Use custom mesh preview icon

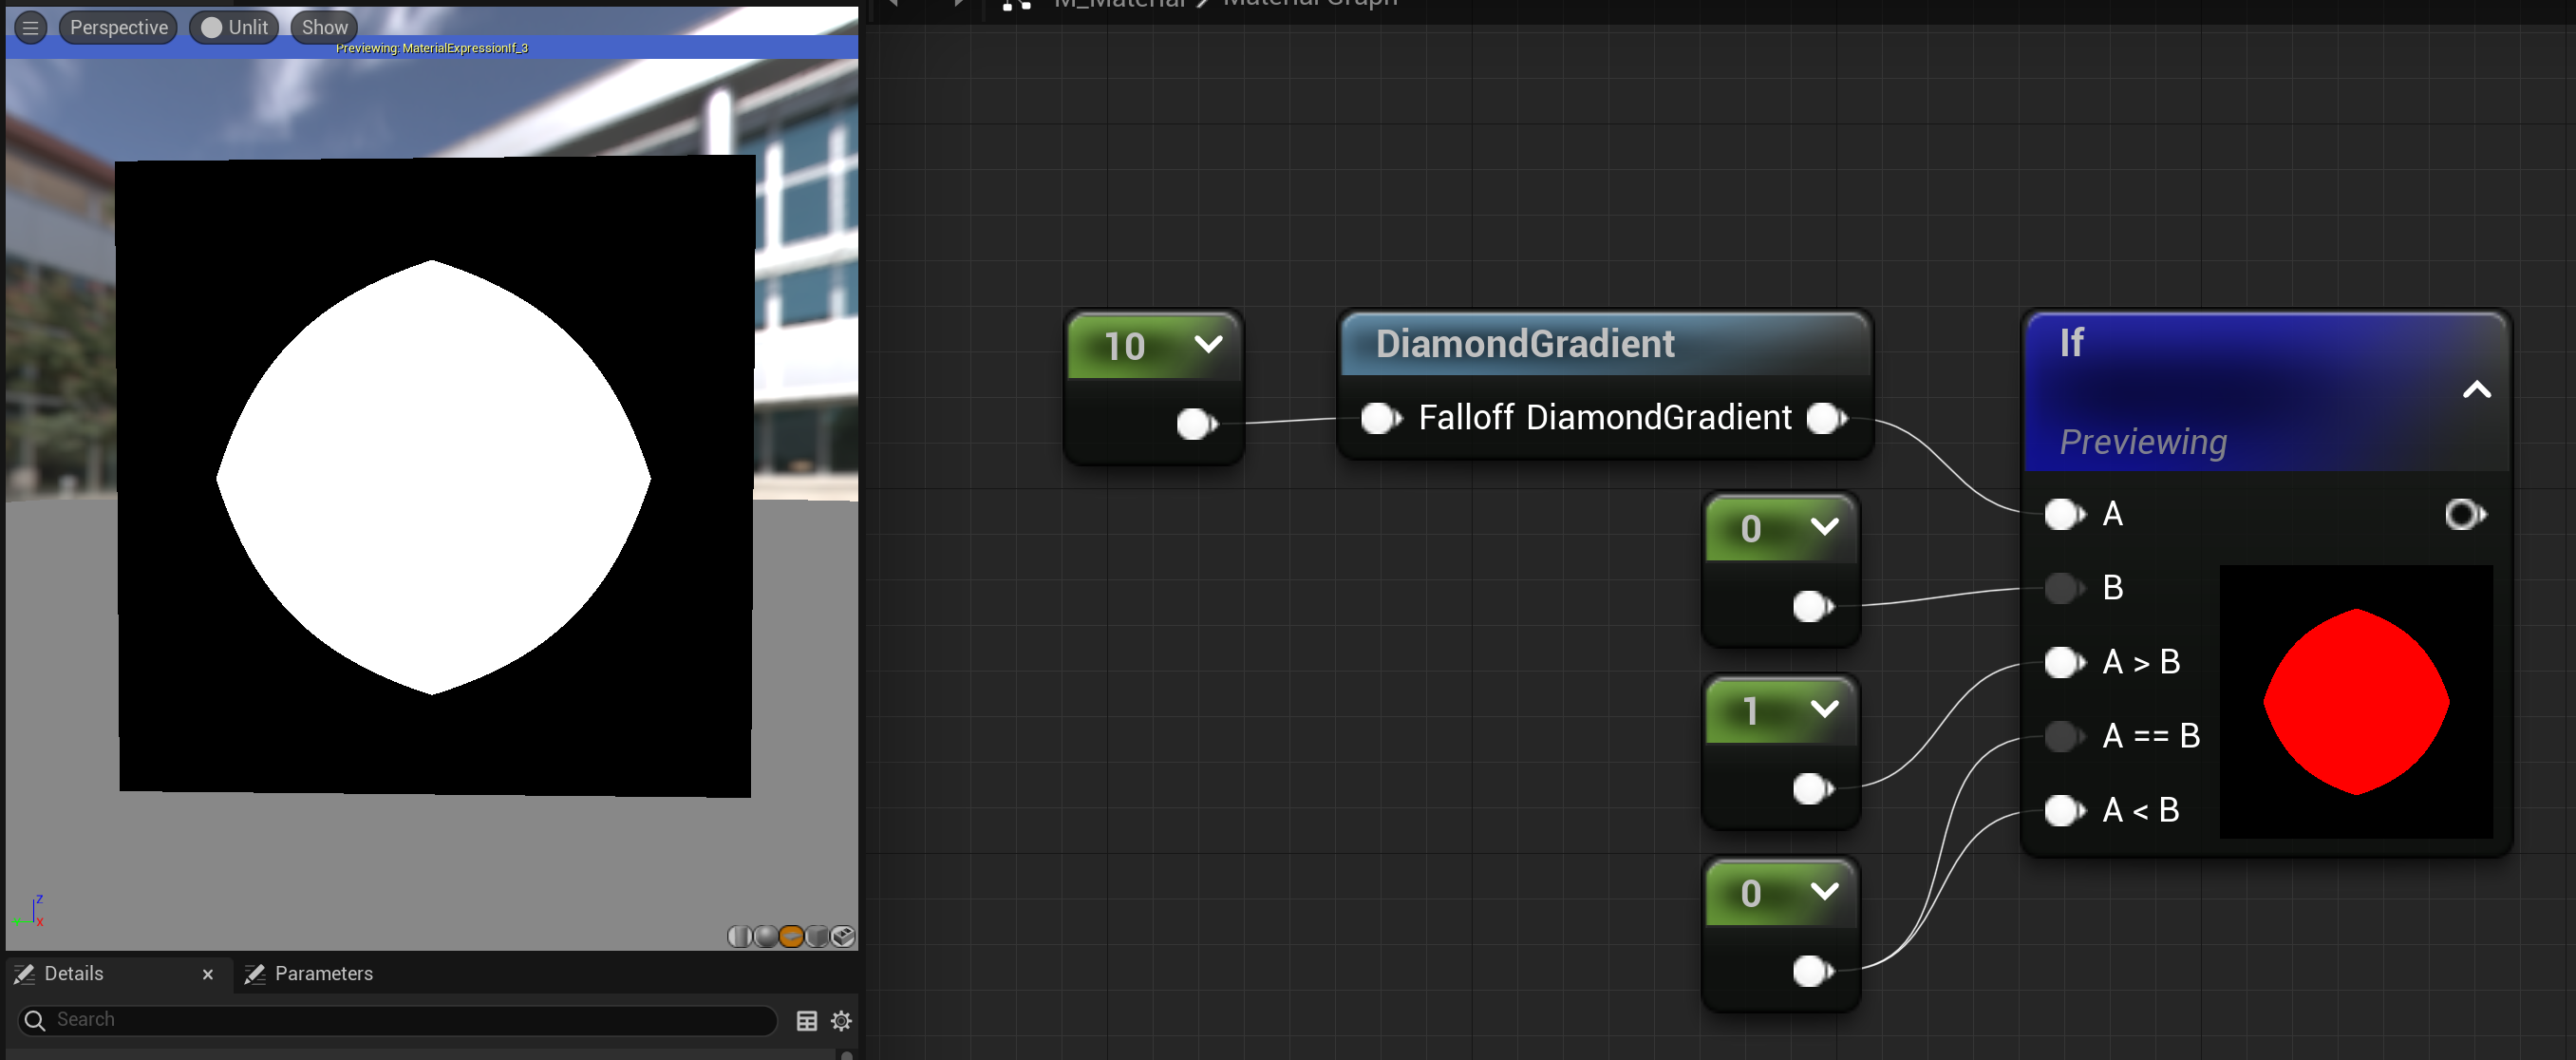[843, 936]
